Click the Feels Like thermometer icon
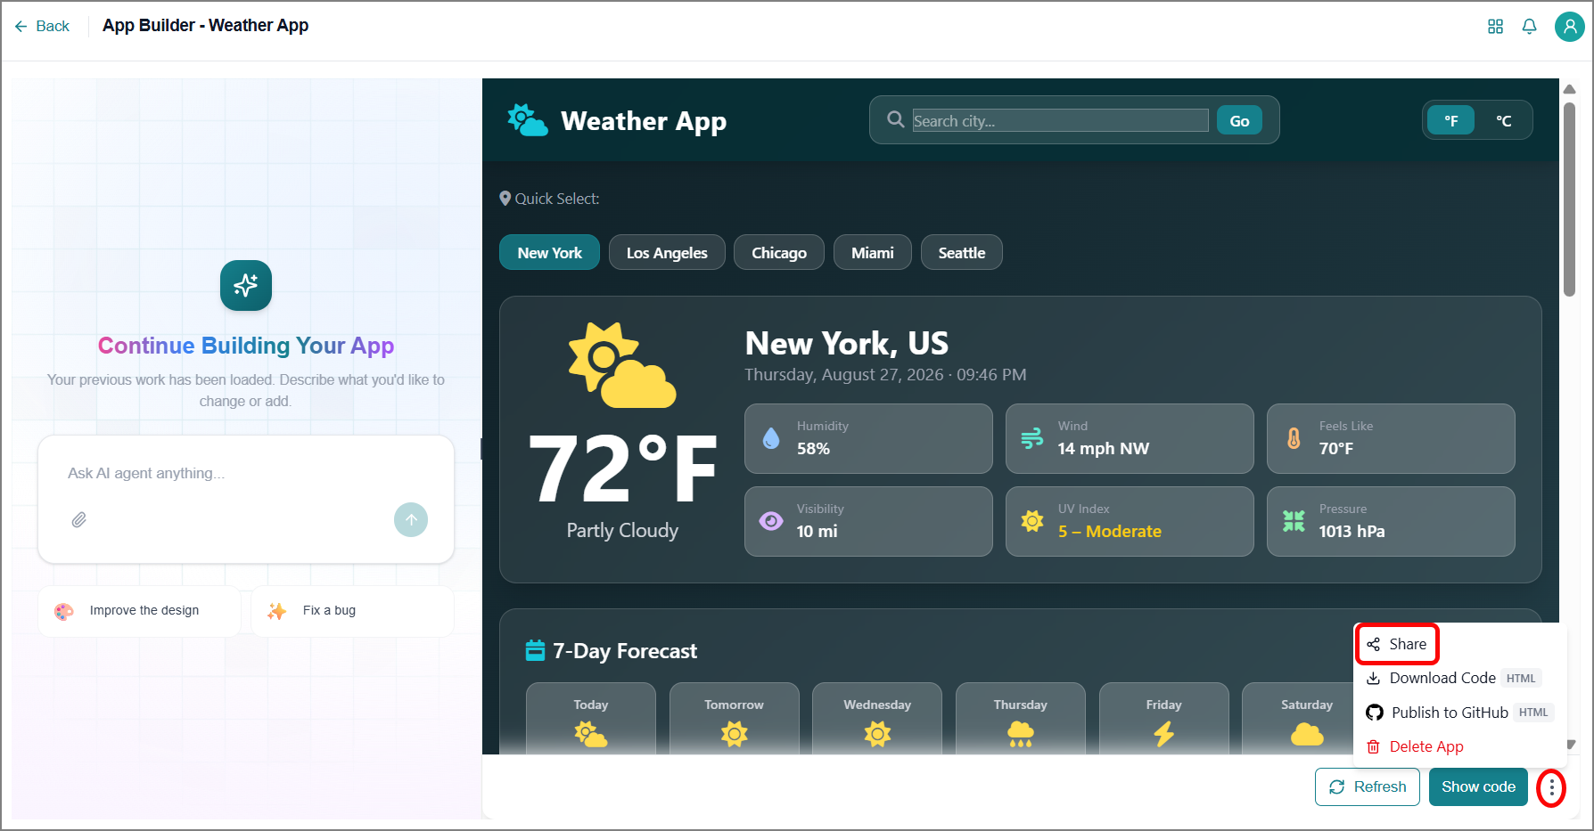The height and width of the screenshot is (831, 1594). click(1294, 438)
